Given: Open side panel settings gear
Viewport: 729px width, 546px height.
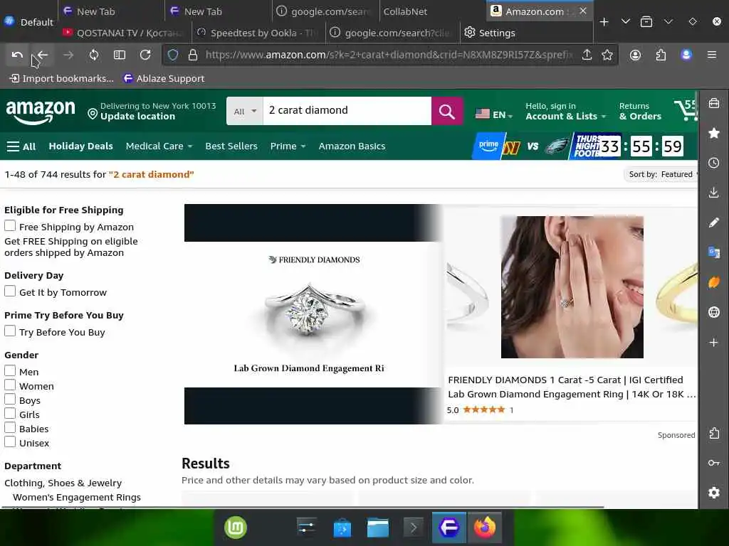Looking at the screenshot, I should [713, 493].
